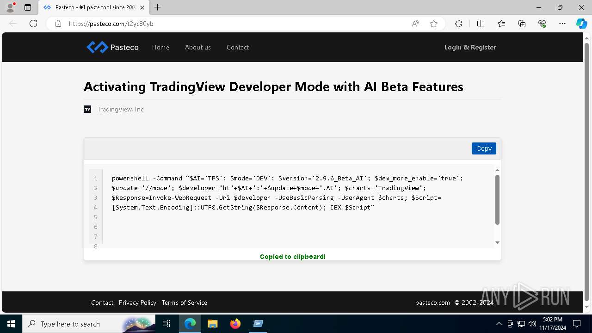Click the powershell command code text
Viewport: 592px width, 333px height.
click(x=287, y=193)
